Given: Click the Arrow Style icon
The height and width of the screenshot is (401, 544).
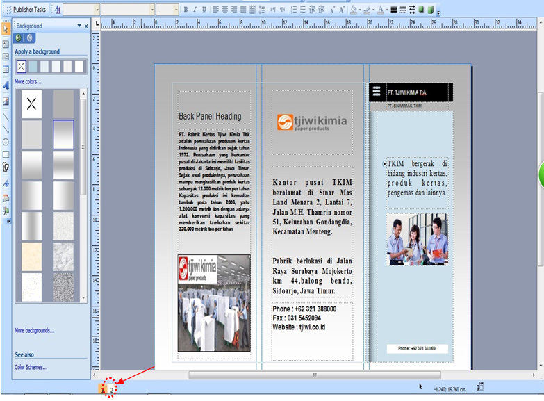Looking at the screenshot, I should point(412,10).
